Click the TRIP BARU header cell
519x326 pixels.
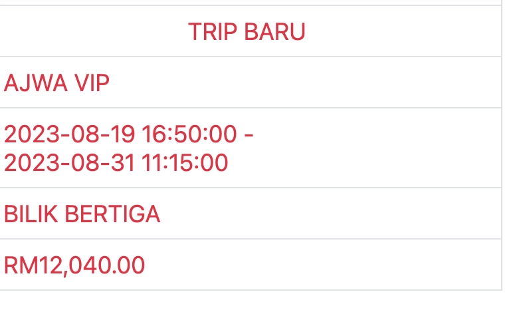pyautogui.click(x=247, y=32)
